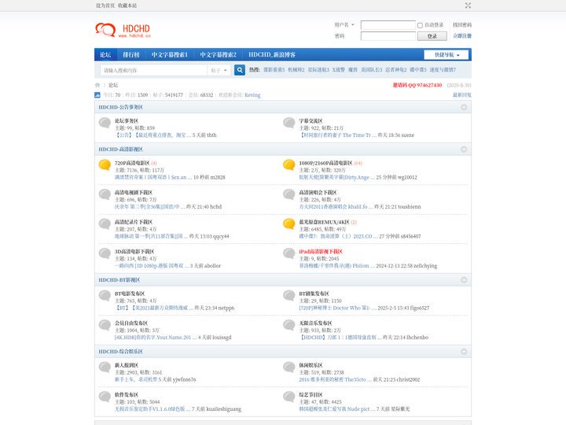Click the 设为首页 link at top
Image resolution: width=566 pixels, height=425 pixels.
(x=105, y=6)
